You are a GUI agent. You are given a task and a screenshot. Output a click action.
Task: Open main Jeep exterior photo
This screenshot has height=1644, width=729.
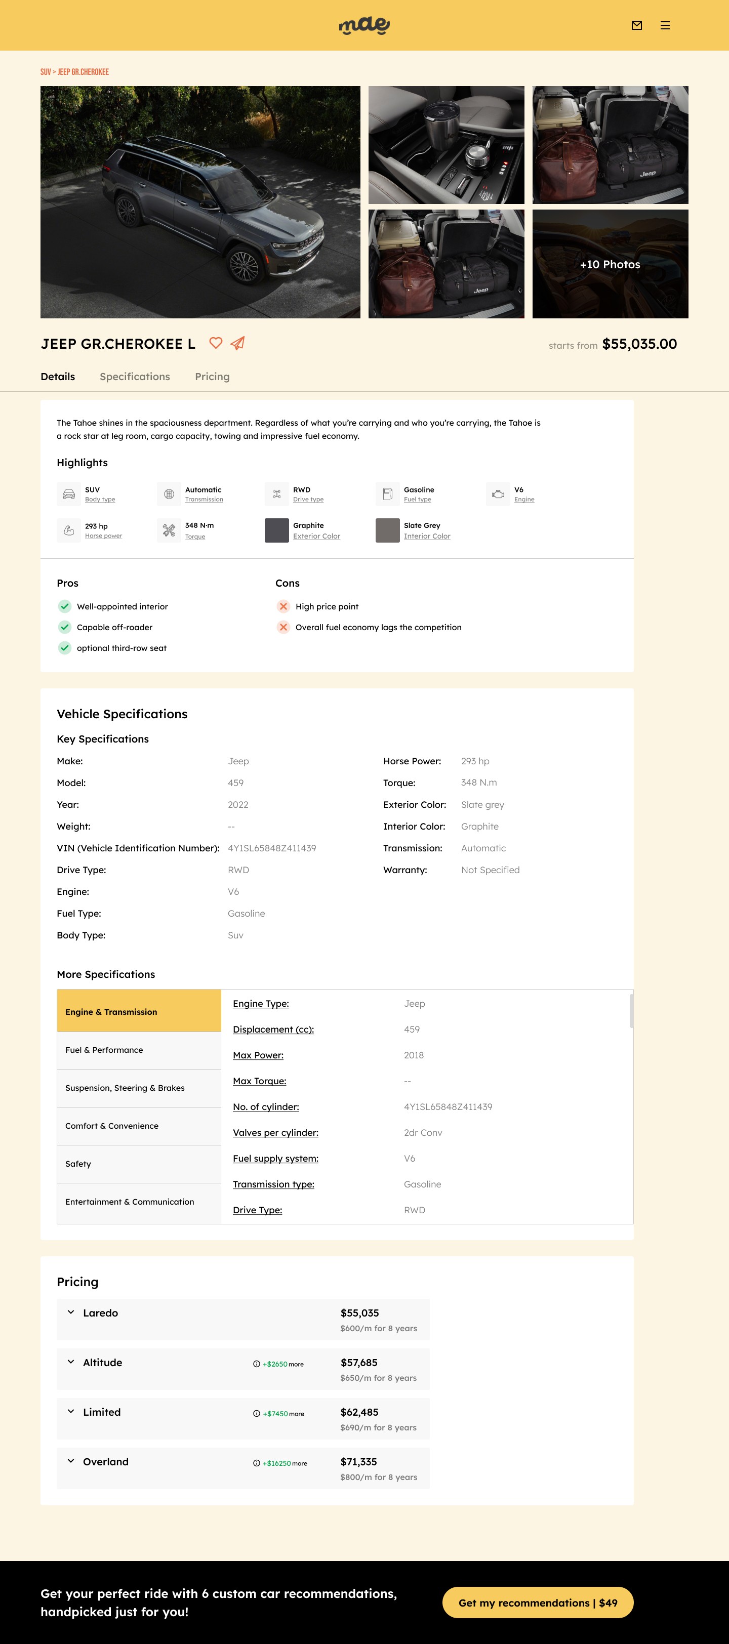[200, 202]
